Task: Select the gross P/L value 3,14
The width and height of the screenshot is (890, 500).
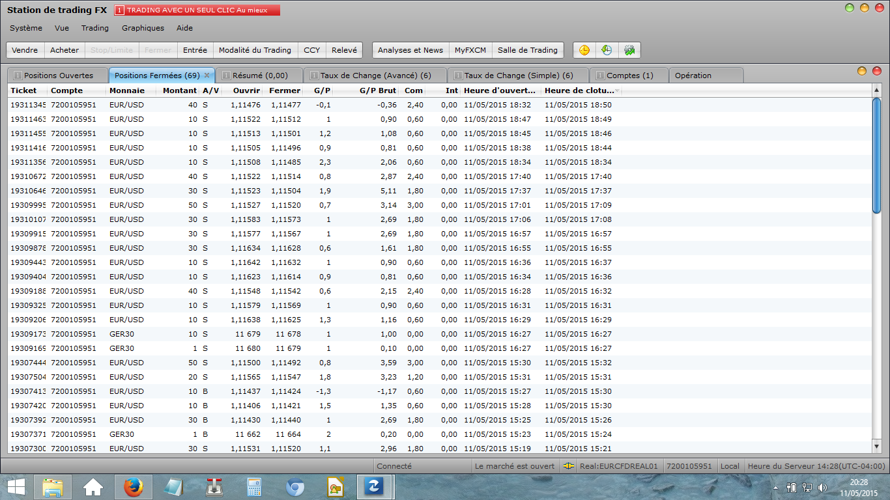Action: point(388,205)
